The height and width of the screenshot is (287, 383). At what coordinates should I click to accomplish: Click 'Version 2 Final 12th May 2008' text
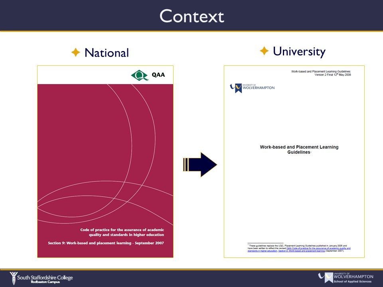tap(333, 75)
